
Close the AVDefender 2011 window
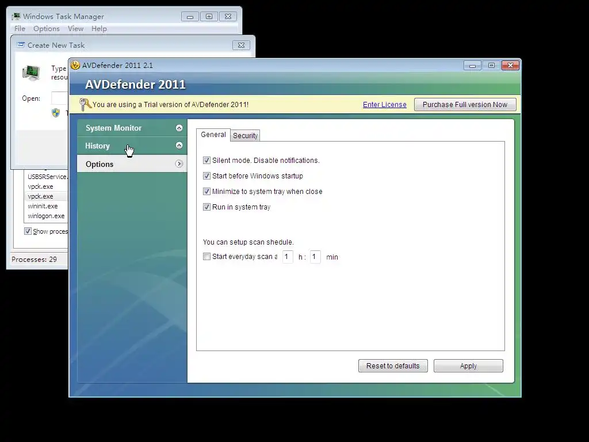[510, 66]
